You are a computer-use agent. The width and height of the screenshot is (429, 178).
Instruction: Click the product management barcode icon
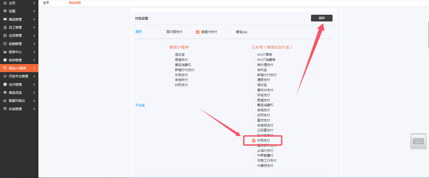tap(5, 19)
